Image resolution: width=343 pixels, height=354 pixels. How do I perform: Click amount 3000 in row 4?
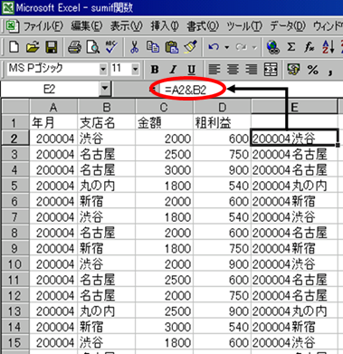coord(164,170)
